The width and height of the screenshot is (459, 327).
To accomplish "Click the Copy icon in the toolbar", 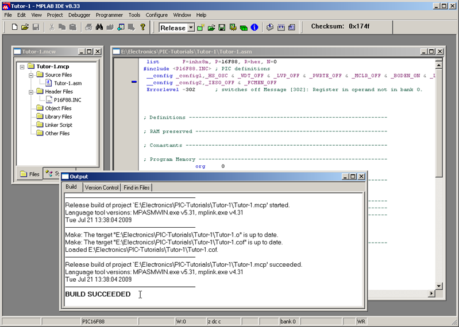I will pyautogui.click(x=62, y=27).
